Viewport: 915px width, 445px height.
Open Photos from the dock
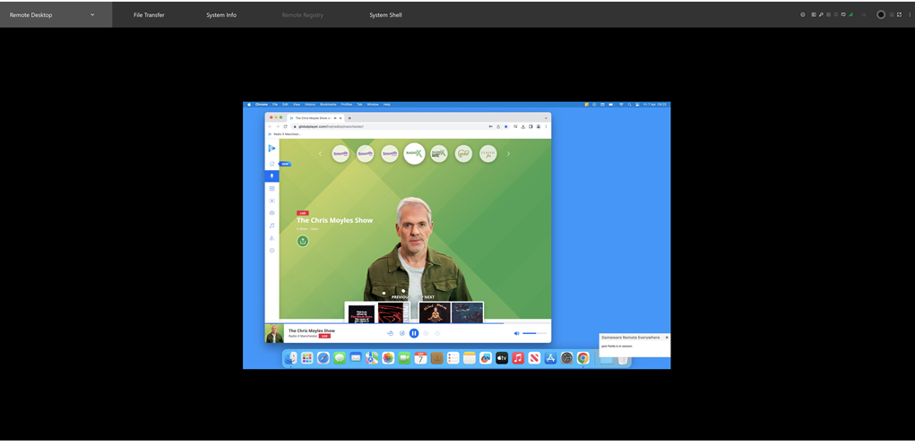(388, 358)
